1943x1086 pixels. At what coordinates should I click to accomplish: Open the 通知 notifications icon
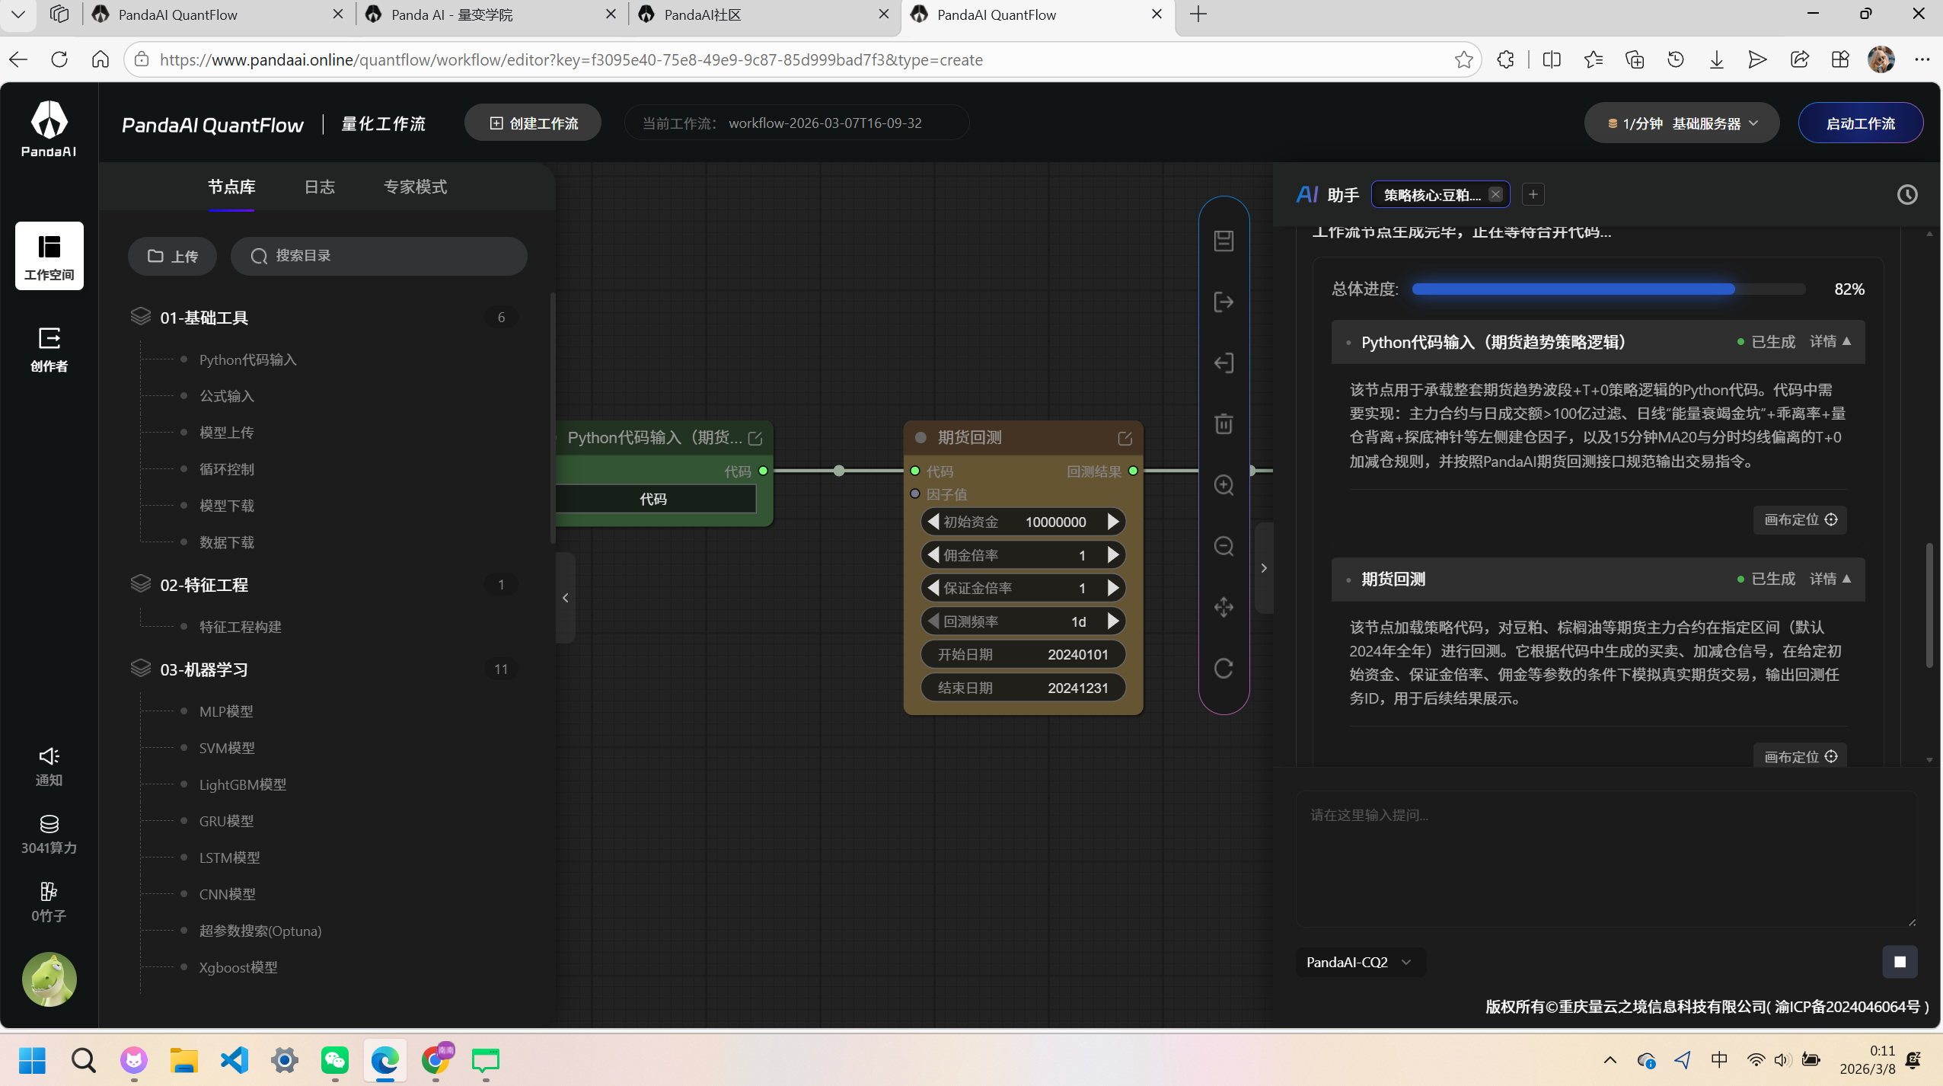pyautogui.click(x=49, y=766)
